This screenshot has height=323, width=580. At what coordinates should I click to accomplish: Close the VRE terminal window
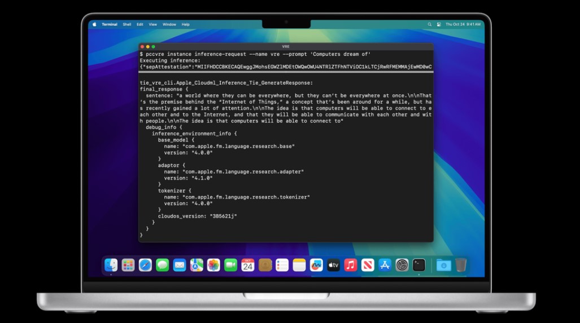pos(142,47)
